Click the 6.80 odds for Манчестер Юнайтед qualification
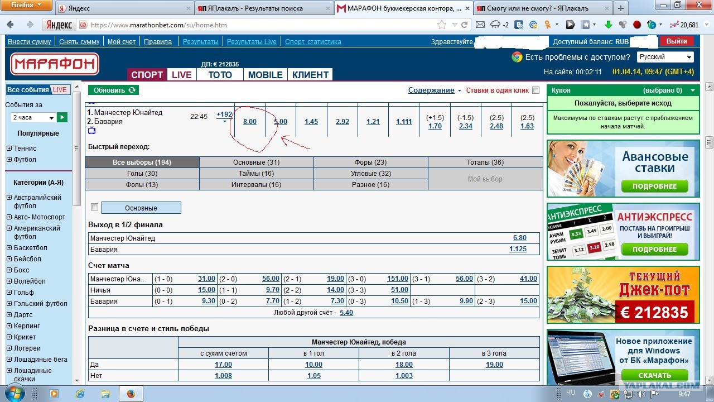Screen dimensions: 714x402 (519, 238)
